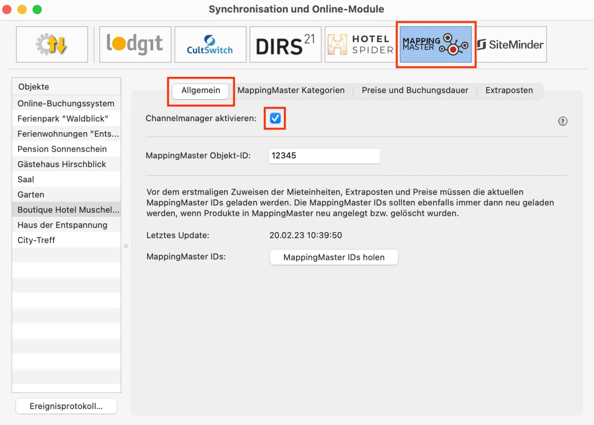The height and width of the screenshot is (425, 594).
Task: Select Saal in object list
Action: point(66,179)
